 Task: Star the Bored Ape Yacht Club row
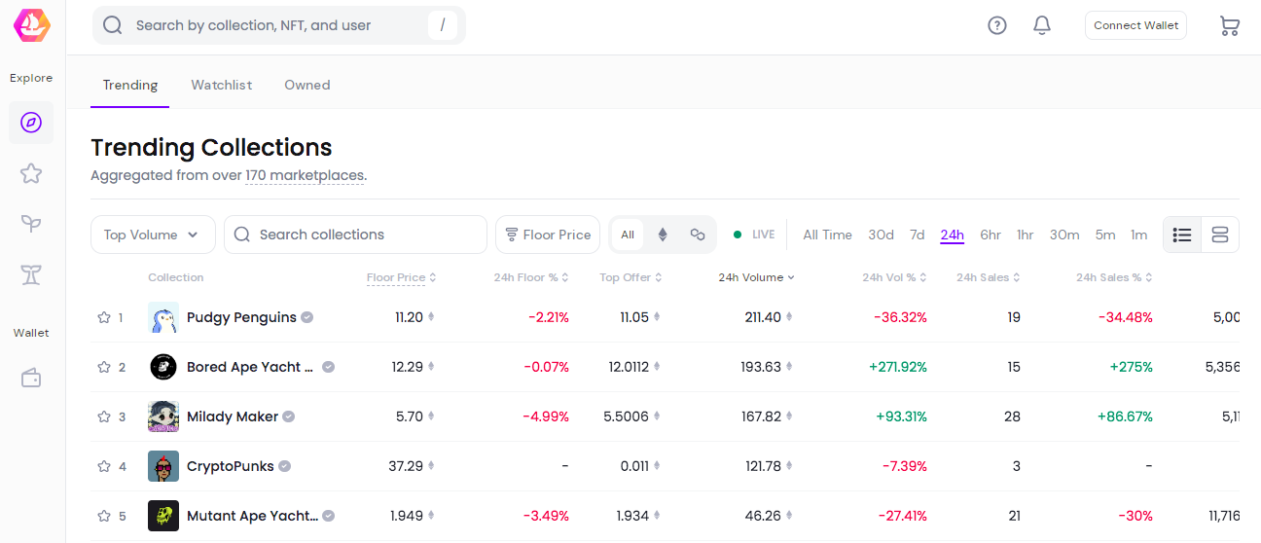(104, 367)
